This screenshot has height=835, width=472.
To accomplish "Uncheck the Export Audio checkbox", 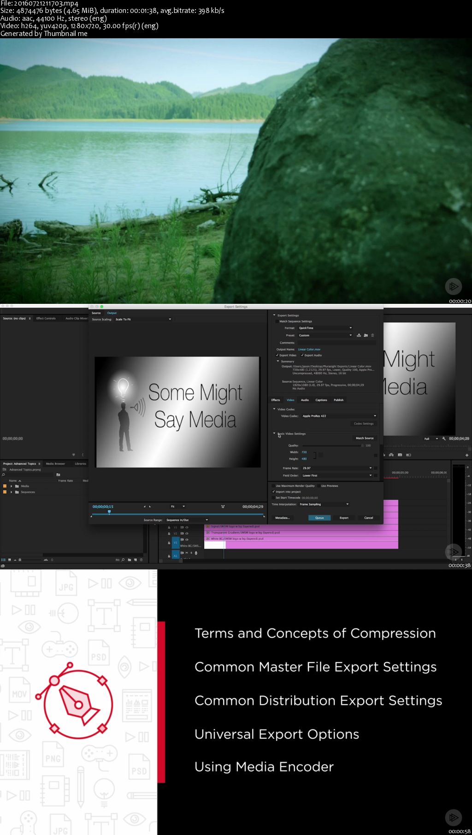I will click(302, 355).
